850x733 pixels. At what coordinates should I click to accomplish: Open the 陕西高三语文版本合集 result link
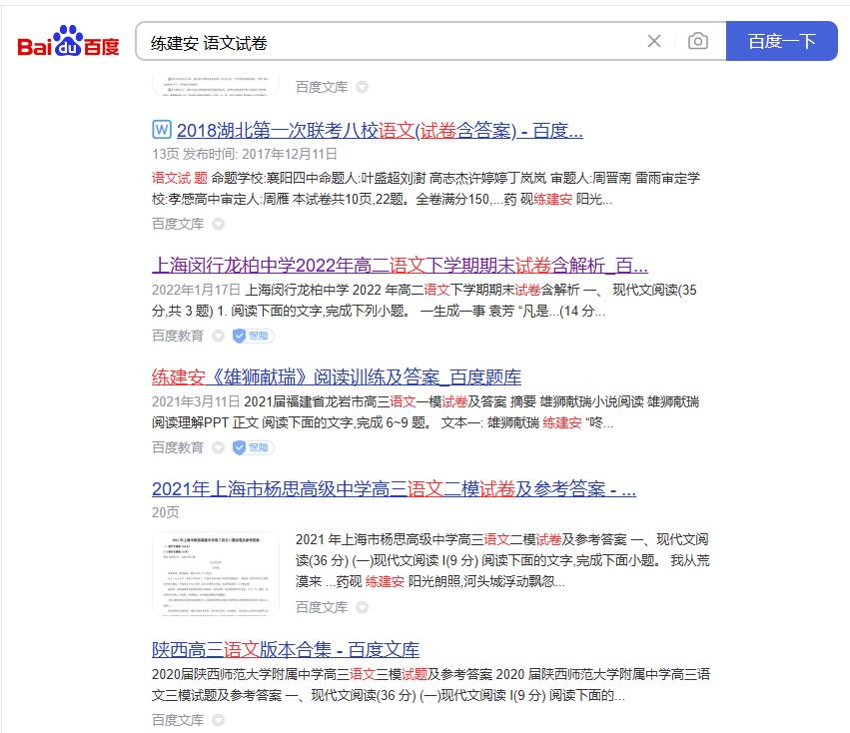tap(285, 649)
